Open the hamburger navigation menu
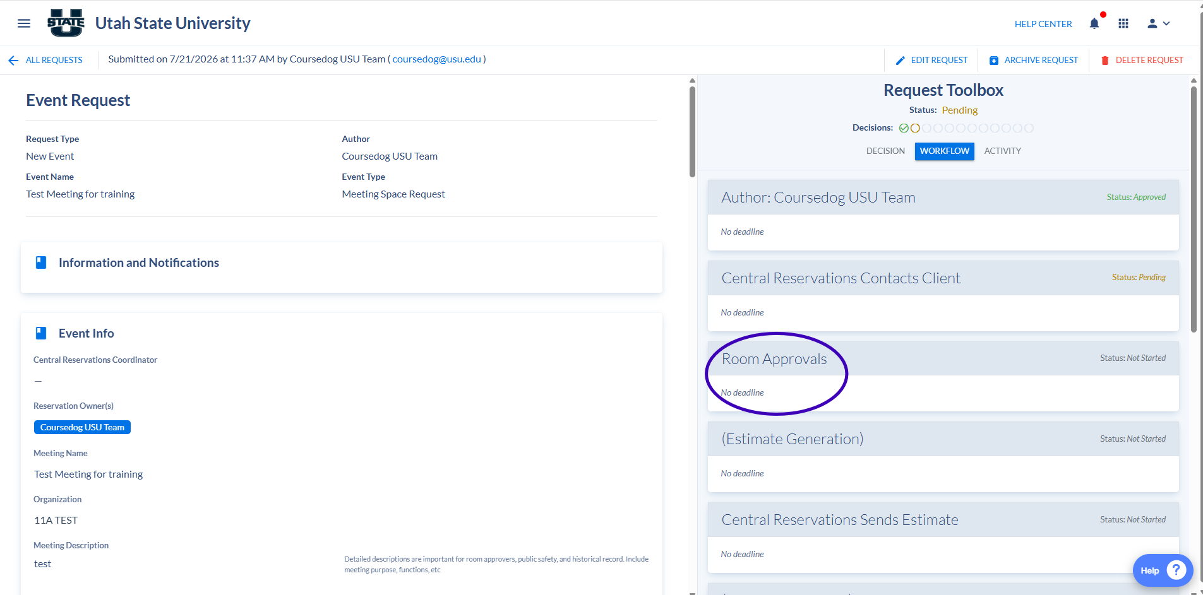The height and width of the screenshot is (595, 1203). [x=24, y=23]
